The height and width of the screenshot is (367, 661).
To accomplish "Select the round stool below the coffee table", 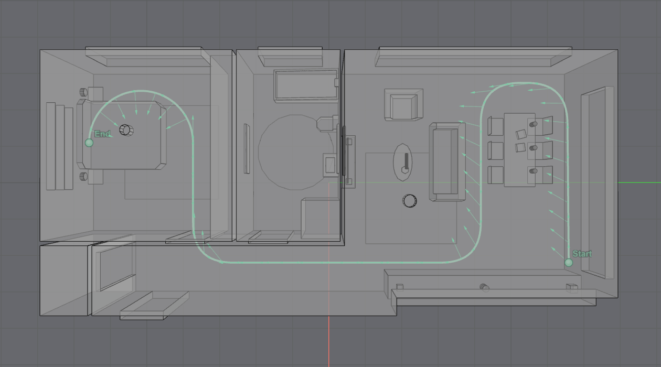I will (x=409, y=200).
